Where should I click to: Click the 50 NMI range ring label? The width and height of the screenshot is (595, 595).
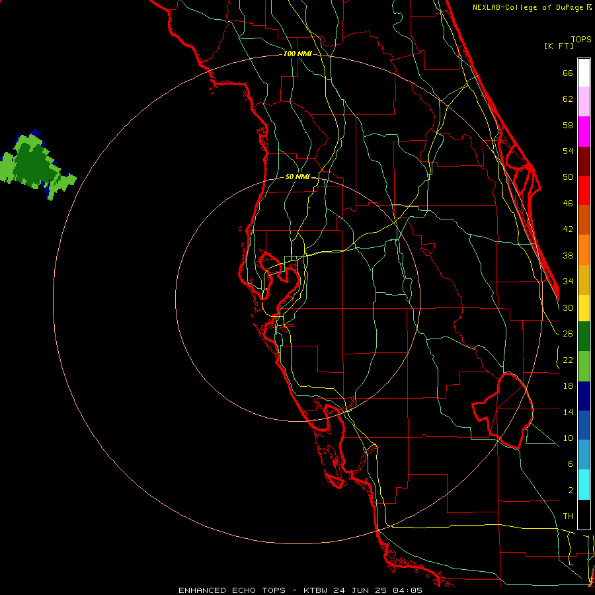coord(297,177)
